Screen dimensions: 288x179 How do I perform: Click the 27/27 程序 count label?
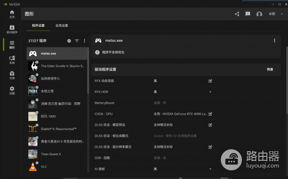(x=37, y=41)
